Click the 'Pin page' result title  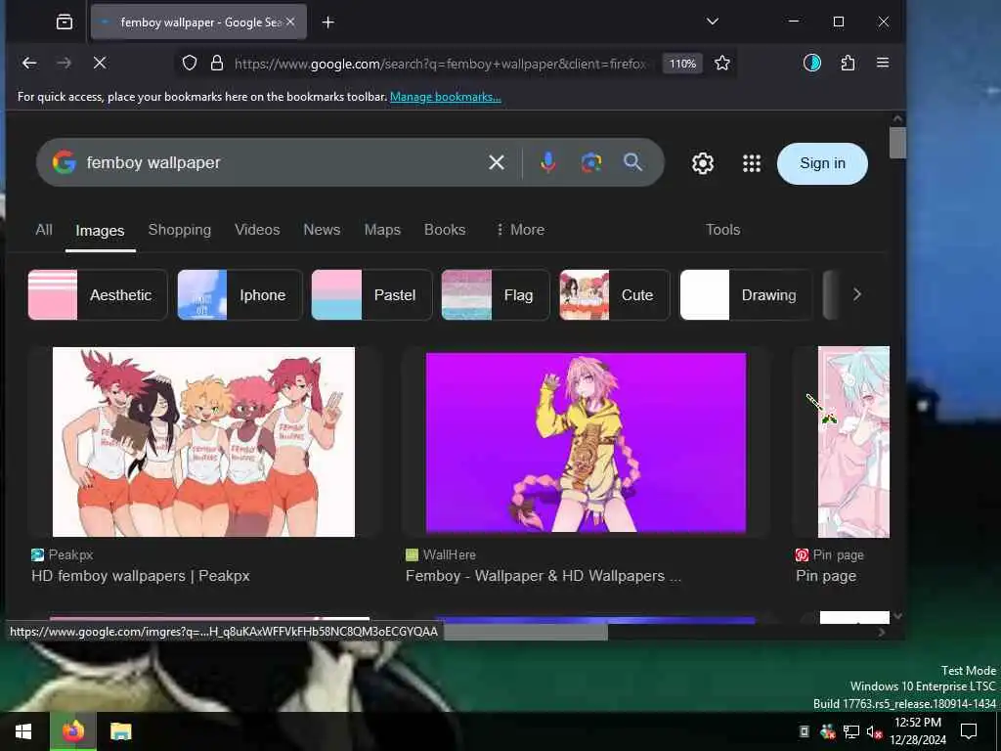[826, 576]
